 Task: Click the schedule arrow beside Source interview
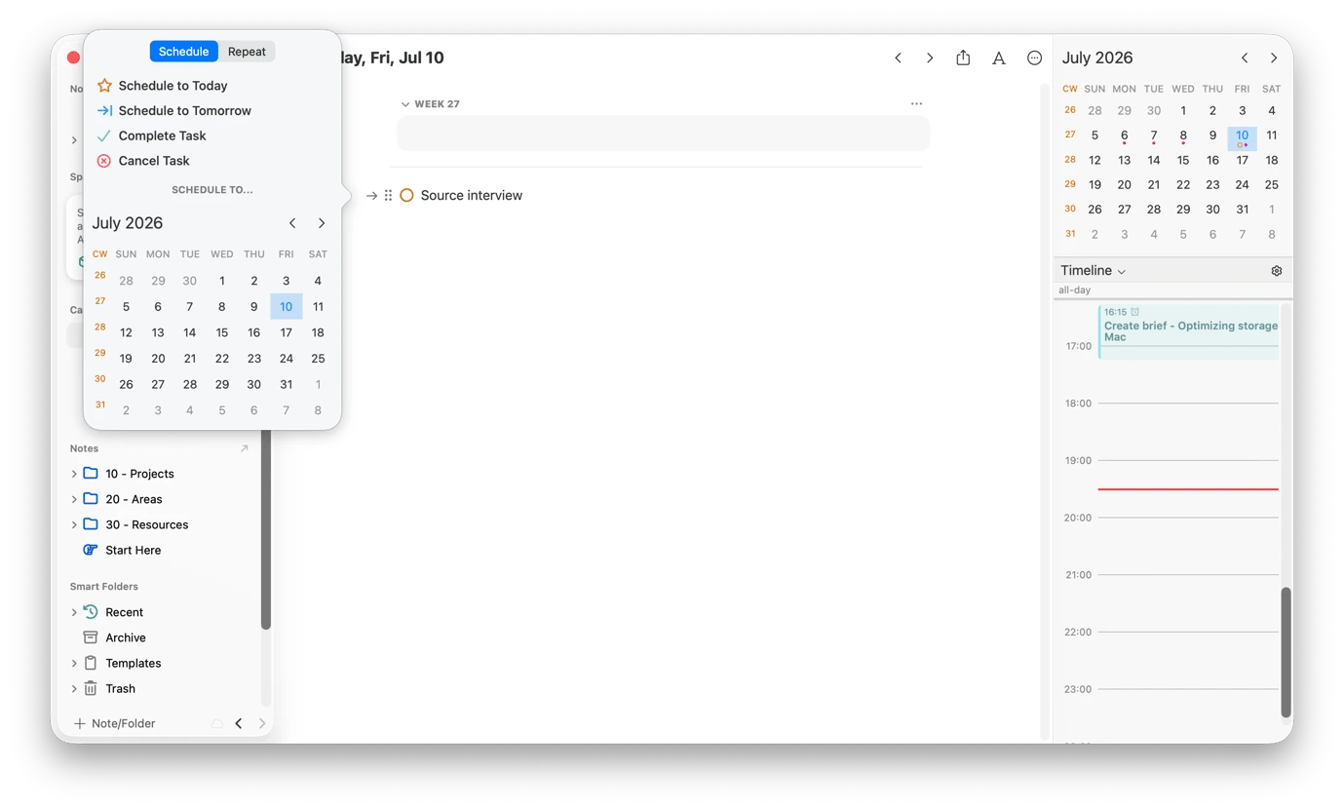371,195
